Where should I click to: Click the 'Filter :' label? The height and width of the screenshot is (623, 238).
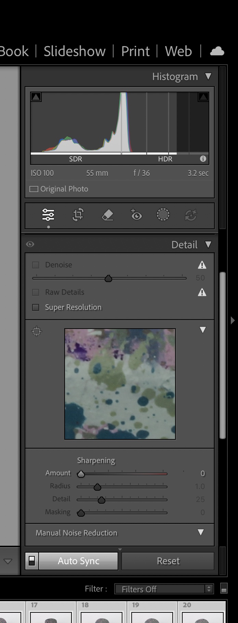(x=96, y=588)
